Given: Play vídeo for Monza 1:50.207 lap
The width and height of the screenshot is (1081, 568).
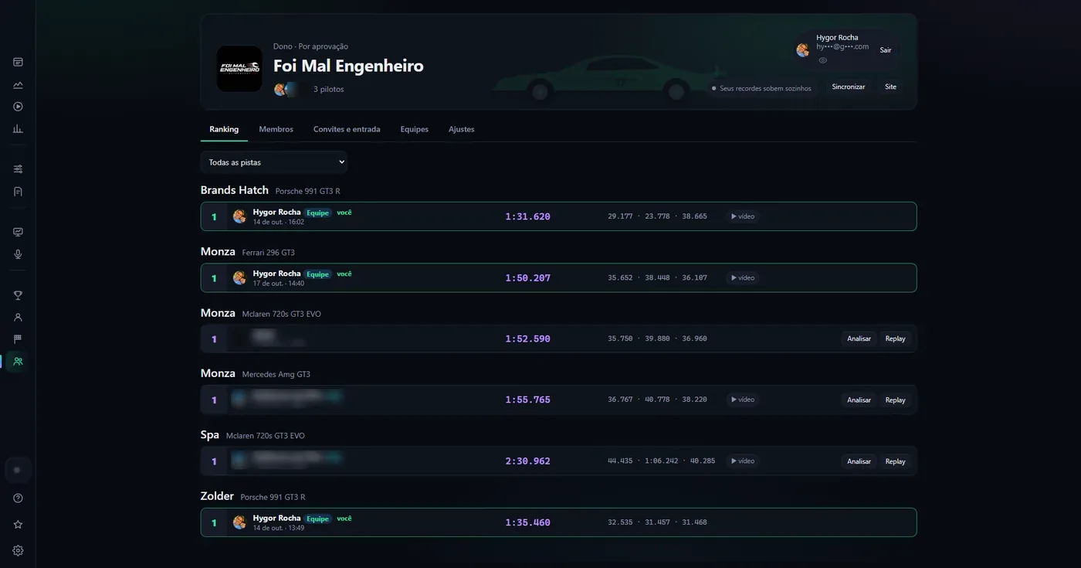Looking at the screenshot, I should coord(743,277).
